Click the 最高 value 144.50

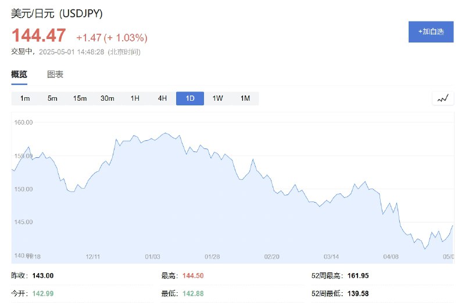click(x=193, y=275)
